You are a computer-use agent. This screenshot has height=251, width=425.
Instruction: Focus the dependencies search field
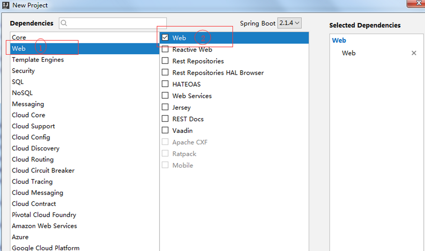(x=113, y=23)
